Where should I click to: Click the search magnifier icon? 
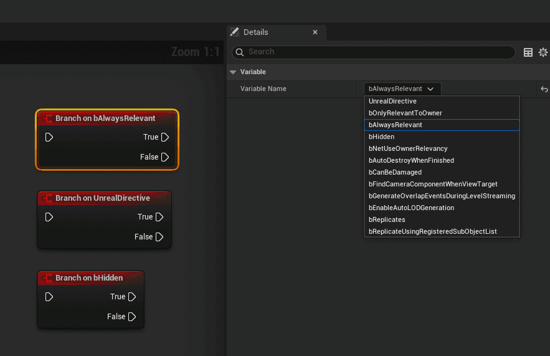[240, 52]
